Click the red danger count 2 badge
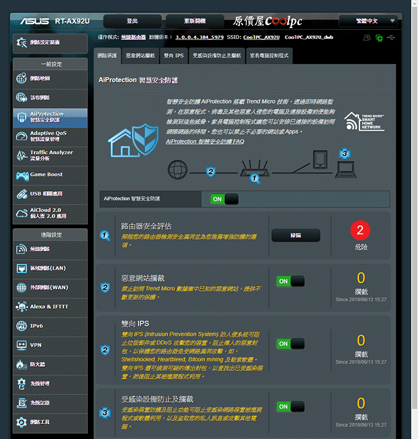 tap(360, 231)
